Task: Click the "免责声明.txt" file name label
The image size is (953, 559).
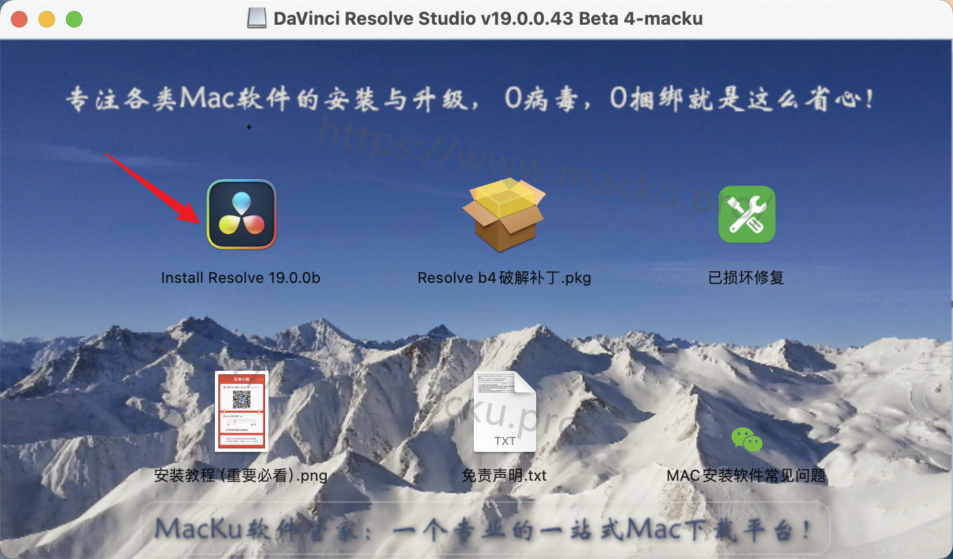Action: [x=504, y=475]
